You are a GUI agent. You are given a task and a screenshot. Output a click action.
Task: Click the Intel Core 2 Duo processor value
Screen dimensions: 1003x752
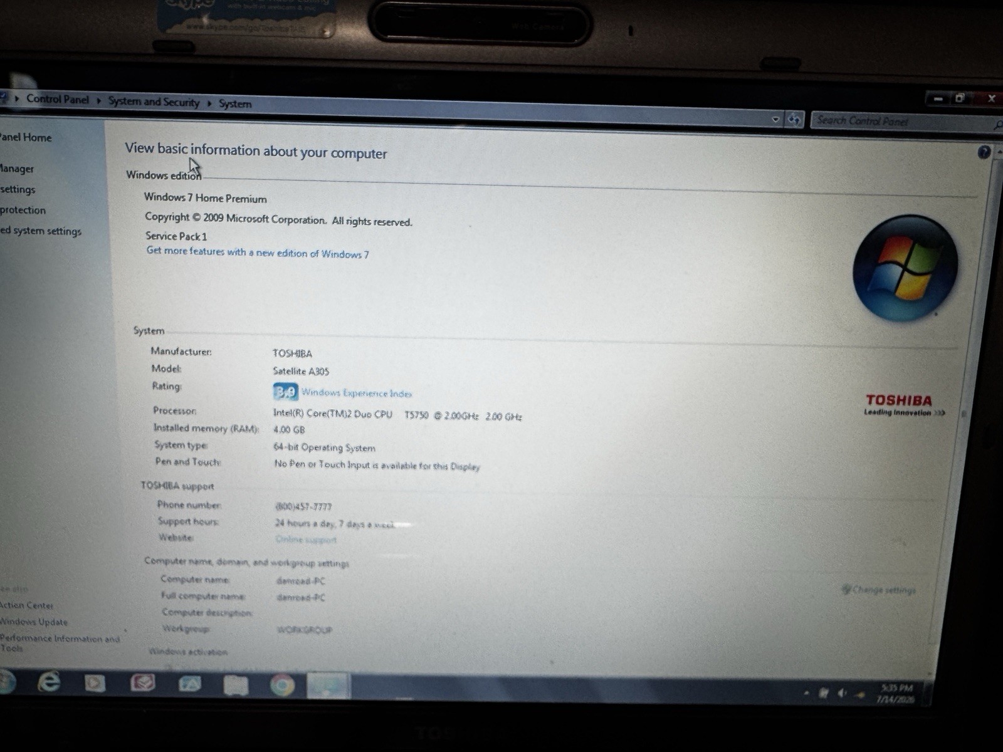[397, 415]
